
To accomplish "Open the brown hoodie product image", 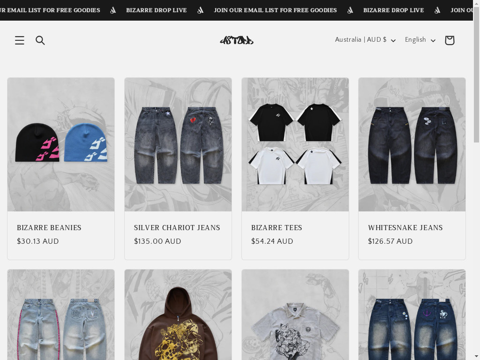I will click(x=178, y=315).
